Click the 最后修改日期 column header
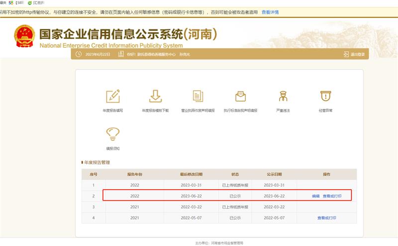Viewport: 398px width, 246px height. pos(191,174)
